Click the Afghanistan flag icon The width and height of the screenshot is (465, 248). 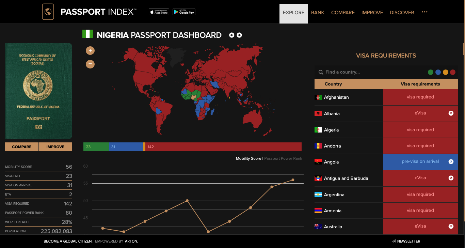318,97
